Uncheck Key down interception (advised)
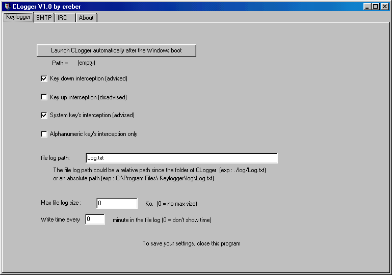392x275 pixels. tap(44, 79)
